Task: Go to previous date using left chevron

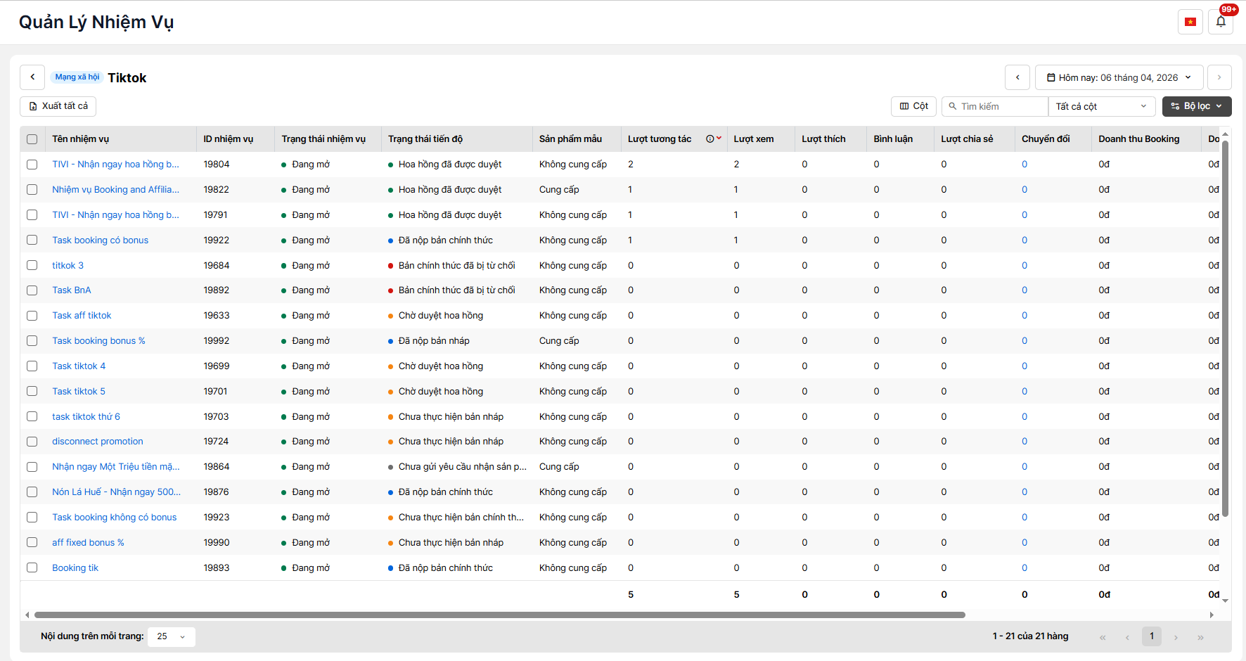Action: pos(1017,77)
